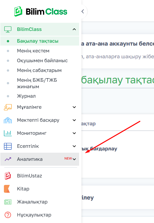
Task: Click the green бақылау тақтасы heading
Action: click(x=118, y=80)
